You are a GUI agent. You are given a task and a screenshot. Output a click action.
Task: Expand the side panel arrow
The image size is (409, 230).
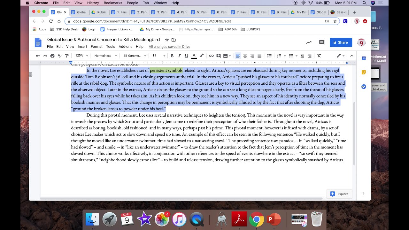point(363,194)
